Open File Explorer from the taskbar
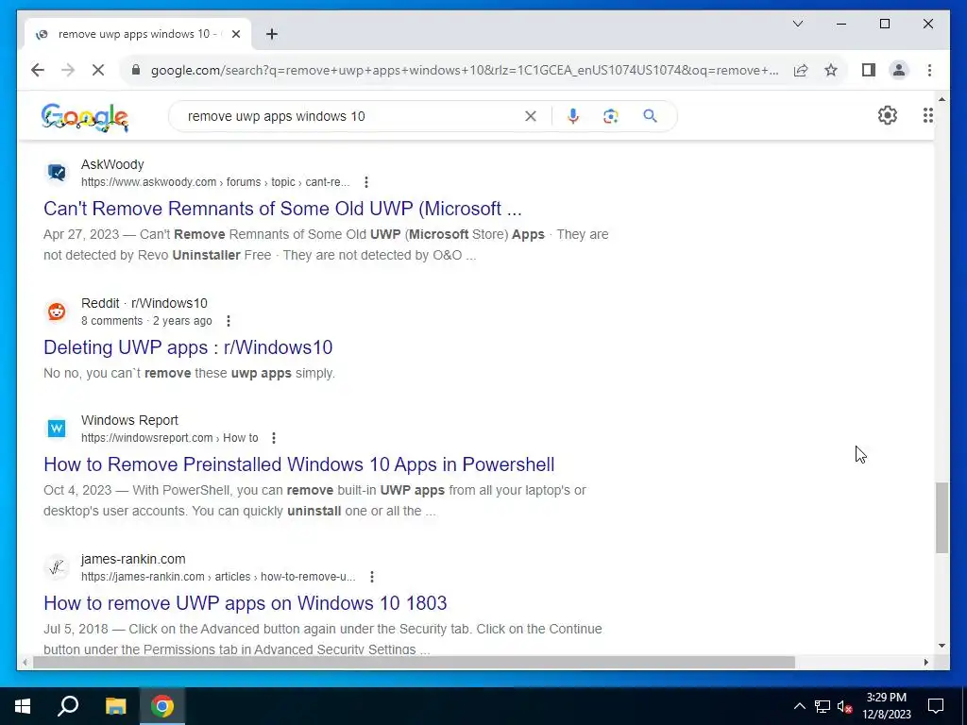 coord(115,706)
